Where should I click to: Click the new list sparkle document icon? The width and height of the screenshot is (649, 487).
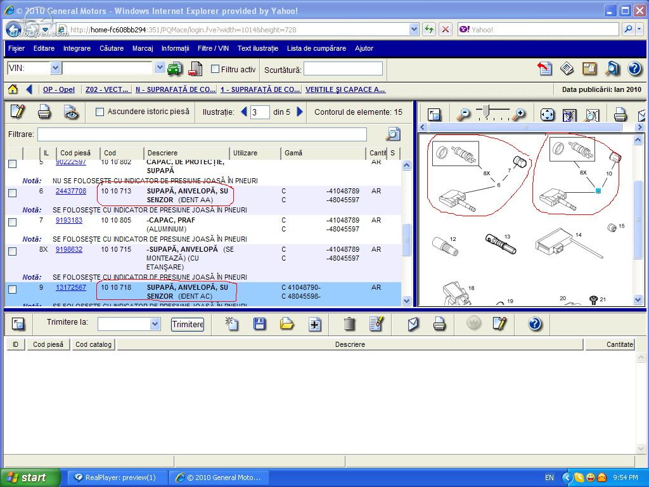pyautogui.click(x=232, y=323)
